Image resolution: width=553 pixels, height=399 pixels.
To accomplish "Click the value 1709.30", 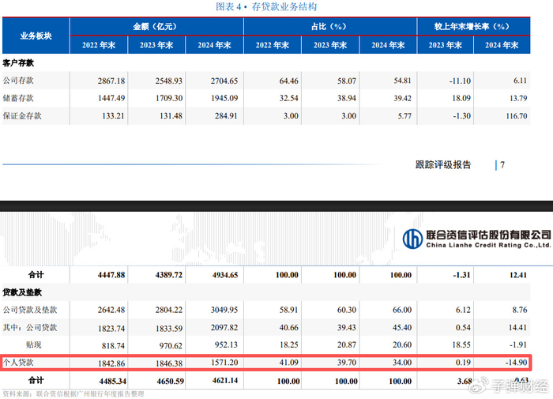I will (169, 99).
